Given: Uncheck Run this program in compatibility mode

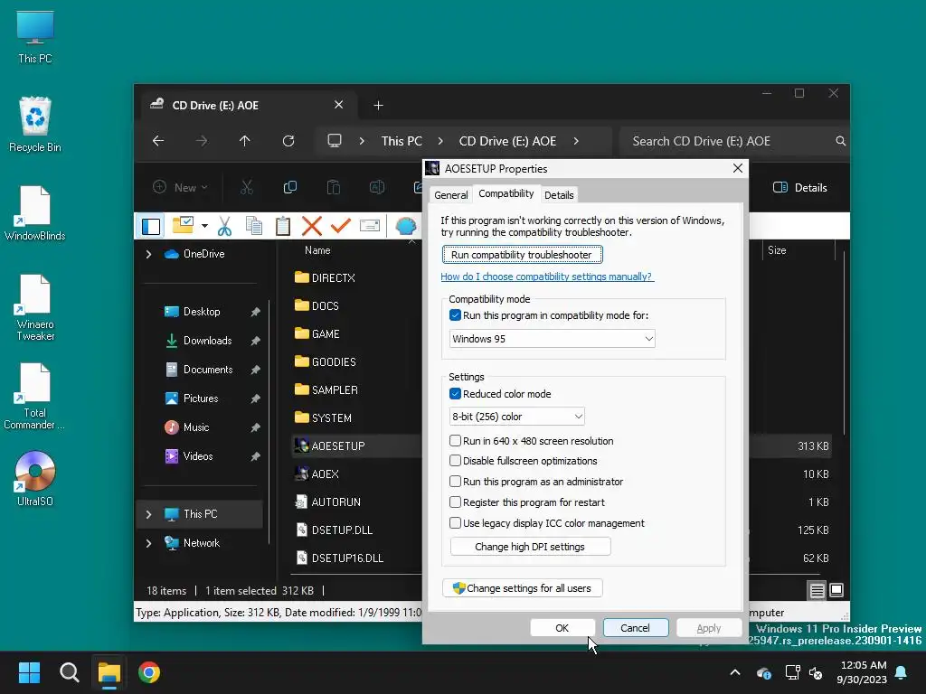Looking at the screenshot, I should click(455, 315).
